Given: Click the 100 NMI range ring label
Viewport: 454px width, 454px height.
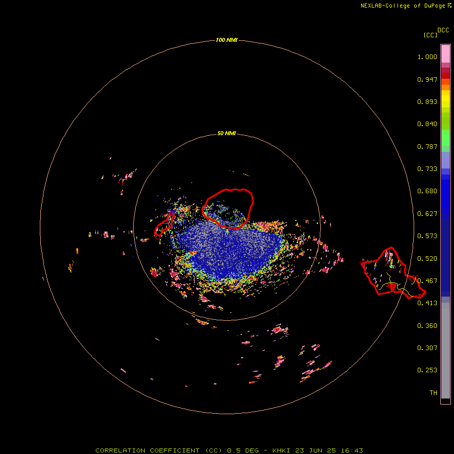Looking at the screenshot, I should click(x=226, y=40).
